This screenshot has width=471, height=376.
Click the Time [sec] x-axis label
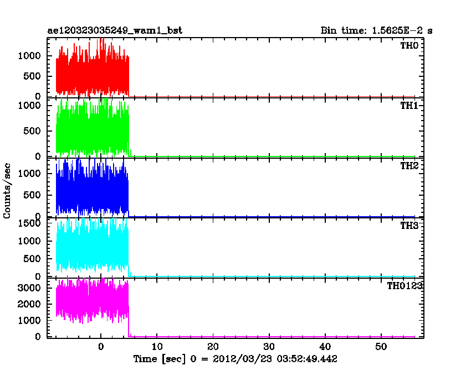235,359
